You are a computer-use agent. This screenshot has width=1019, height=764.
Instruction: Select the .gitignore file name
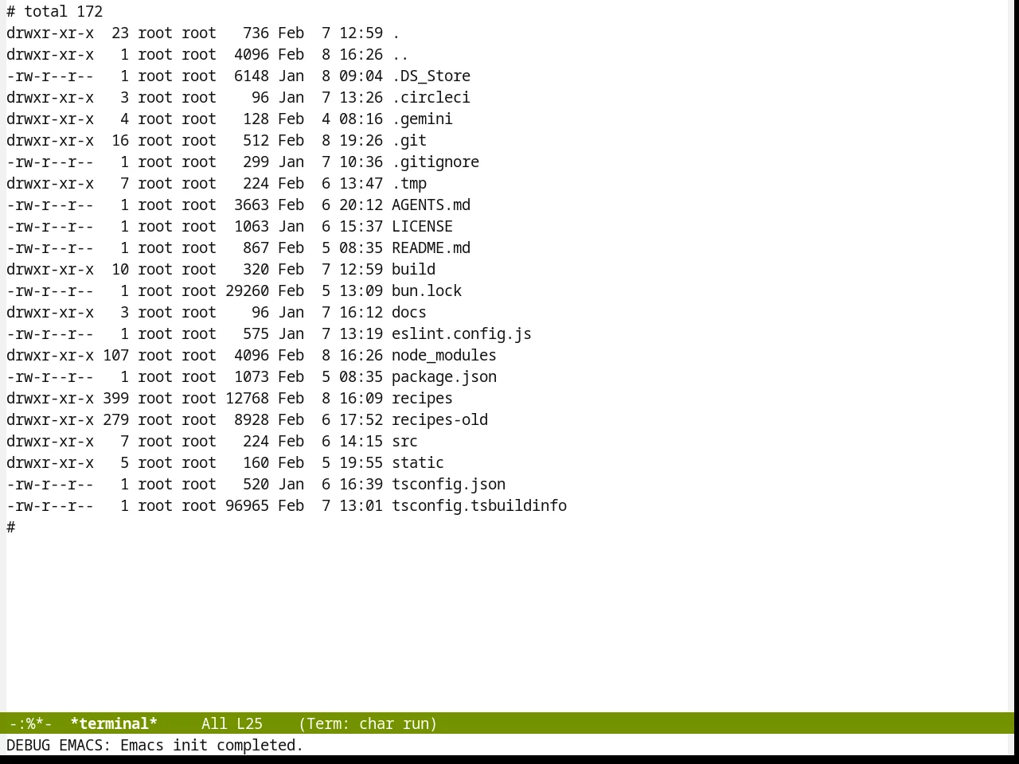(x=435, y=162)
